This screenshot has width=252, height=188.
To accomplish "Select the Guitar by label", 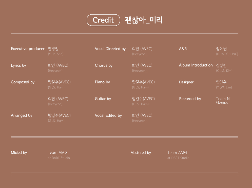I will (x=103, y=99).
